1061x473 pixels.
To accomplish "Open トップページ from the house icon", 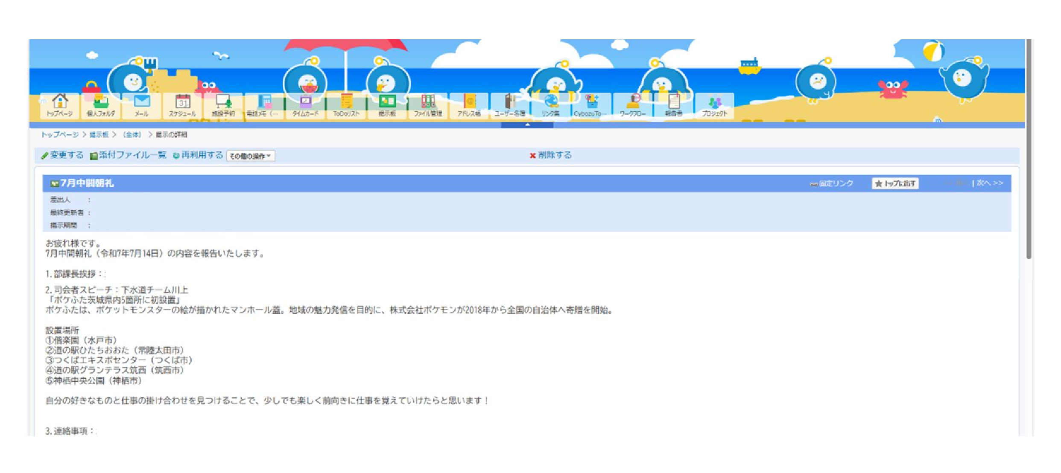I will (60, 105).
